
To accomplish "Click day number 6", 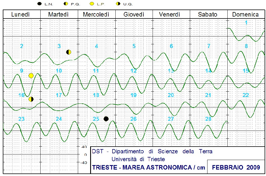I will (x=171, y=46).
